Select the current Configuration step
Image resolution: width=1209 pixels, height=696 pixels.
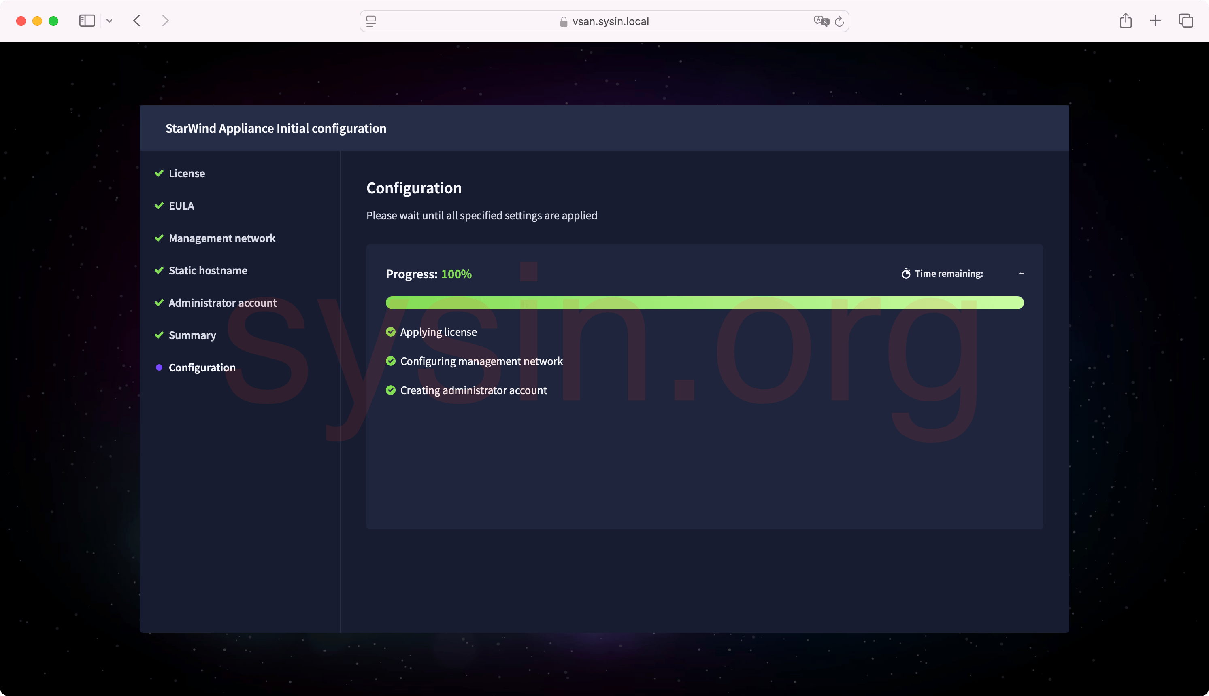pos(202,368)
